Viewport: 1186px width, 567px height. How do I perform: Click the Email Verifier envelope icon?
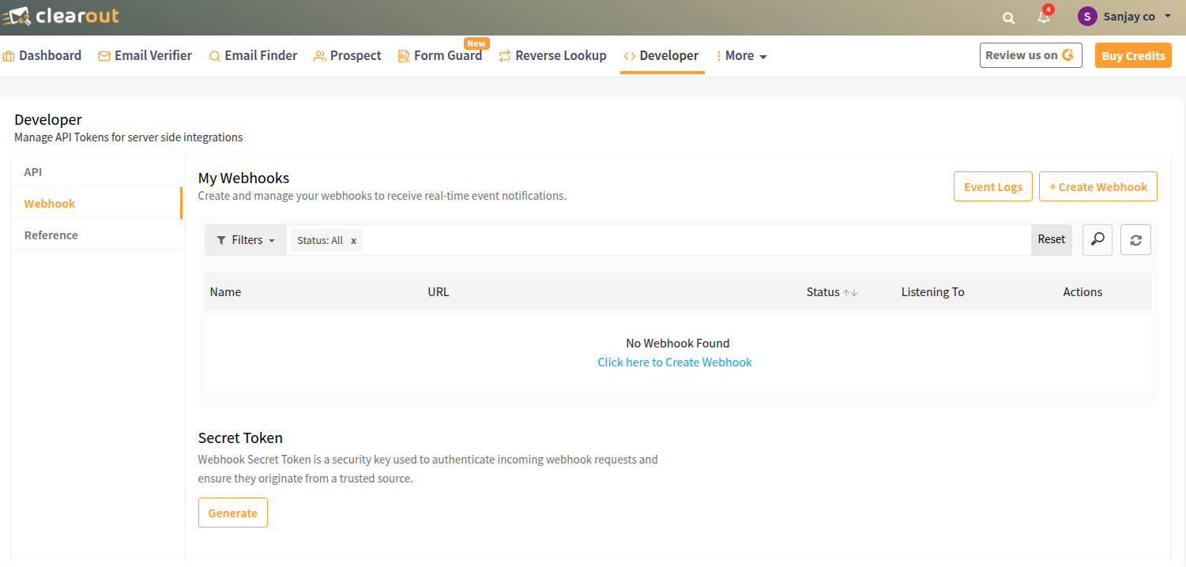point(103,55)
